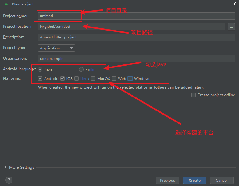
Task: Open the Project type dropdown
Action: point(57,48)
